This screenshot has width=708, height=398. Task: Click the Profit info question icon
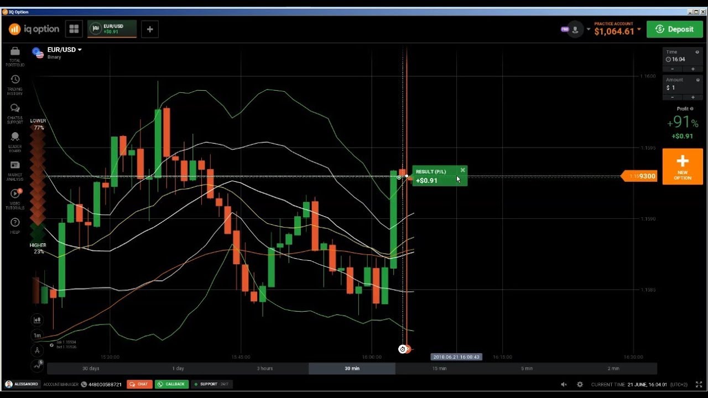[692, 109]
